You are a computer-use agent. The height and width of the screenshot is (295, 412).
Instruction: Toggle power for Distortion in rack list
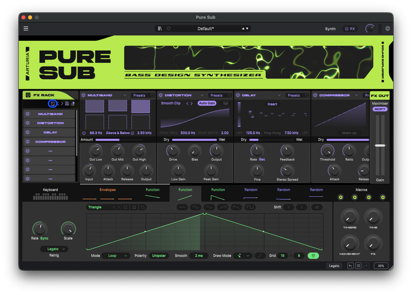point(28,123)
